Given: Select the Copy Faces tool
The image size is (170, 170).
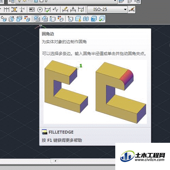Looking at the screenshot, I should 19,19.
